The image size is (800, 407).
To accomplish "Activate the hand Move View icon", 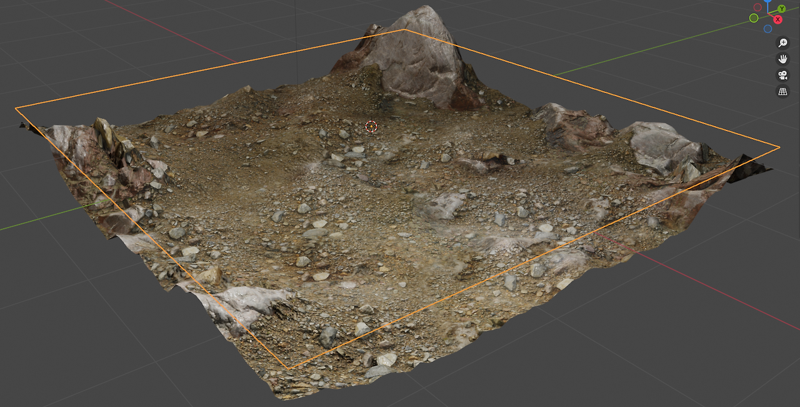I will [x=781, y=59].
